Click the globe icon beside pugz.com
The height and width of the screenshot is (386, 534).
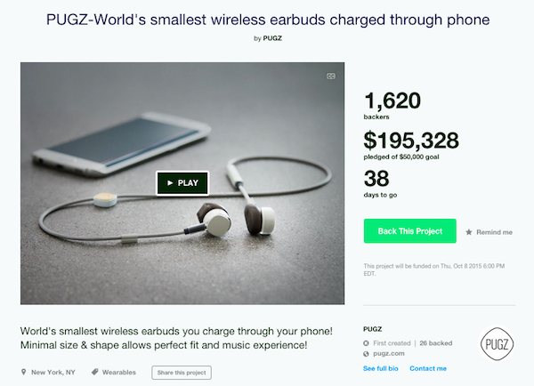(x=366, y=354)
